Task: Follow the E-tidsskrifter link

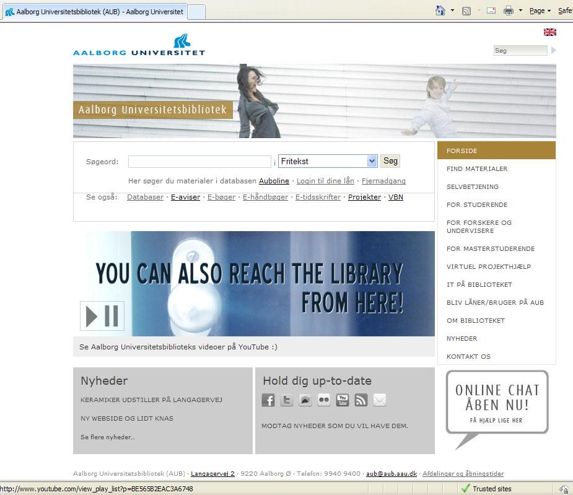Action: pyautogui.click(x=318, y=197)
